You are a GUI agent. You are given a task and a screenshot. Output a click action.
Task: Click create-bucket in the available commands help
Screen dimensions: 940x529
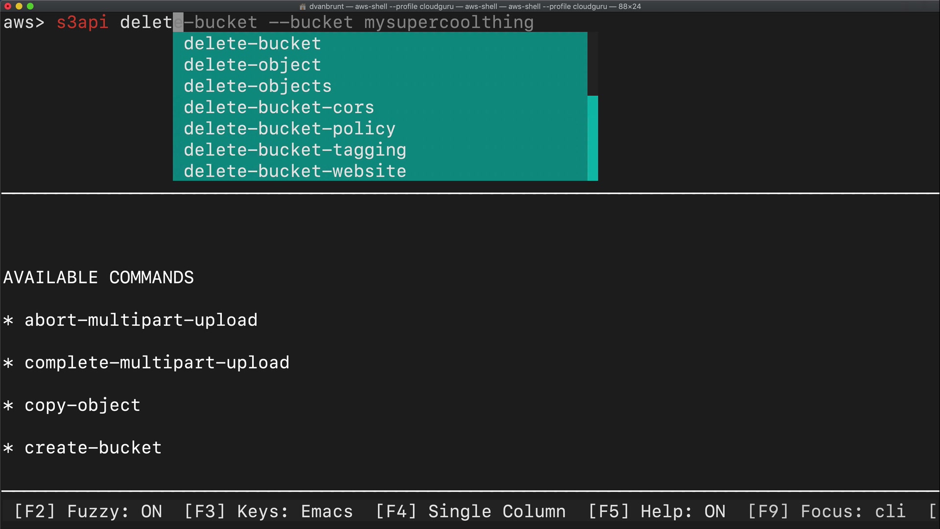click(x=93, y=448)
